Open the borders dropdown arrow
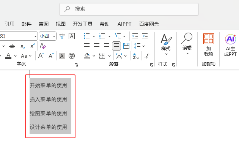The image size is (239, 161). (109, 56)
